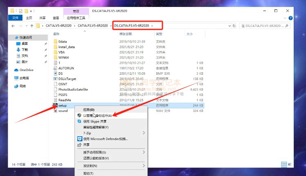
Task: Click the search magnifier icon
Action: point(287,26)
